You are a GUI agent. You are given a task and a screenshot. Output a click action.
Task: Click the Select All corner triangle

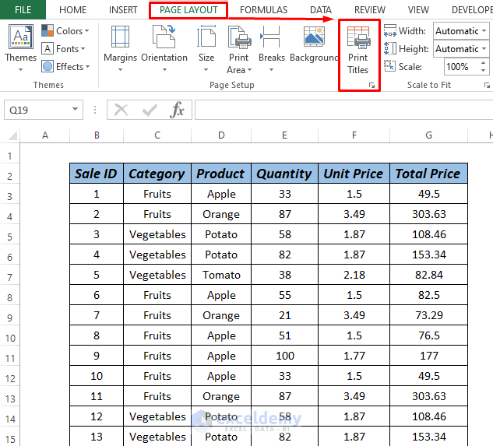[x=13, y=135]
